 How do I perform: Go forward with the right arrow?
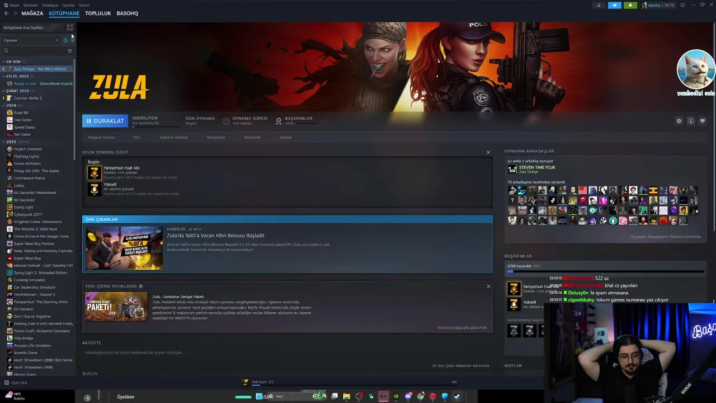coord(15,13)
